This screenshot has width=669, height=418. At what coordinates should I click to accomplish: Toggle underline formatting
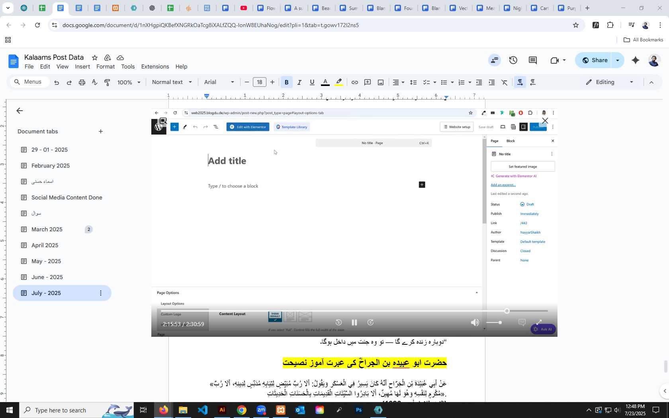312,82
